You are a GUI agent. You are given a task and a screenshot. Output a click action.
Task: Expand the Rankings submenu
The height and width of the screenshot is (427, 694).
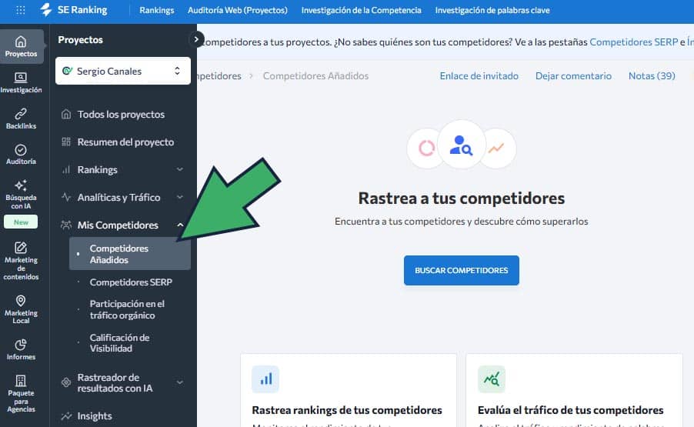[180, 170]
